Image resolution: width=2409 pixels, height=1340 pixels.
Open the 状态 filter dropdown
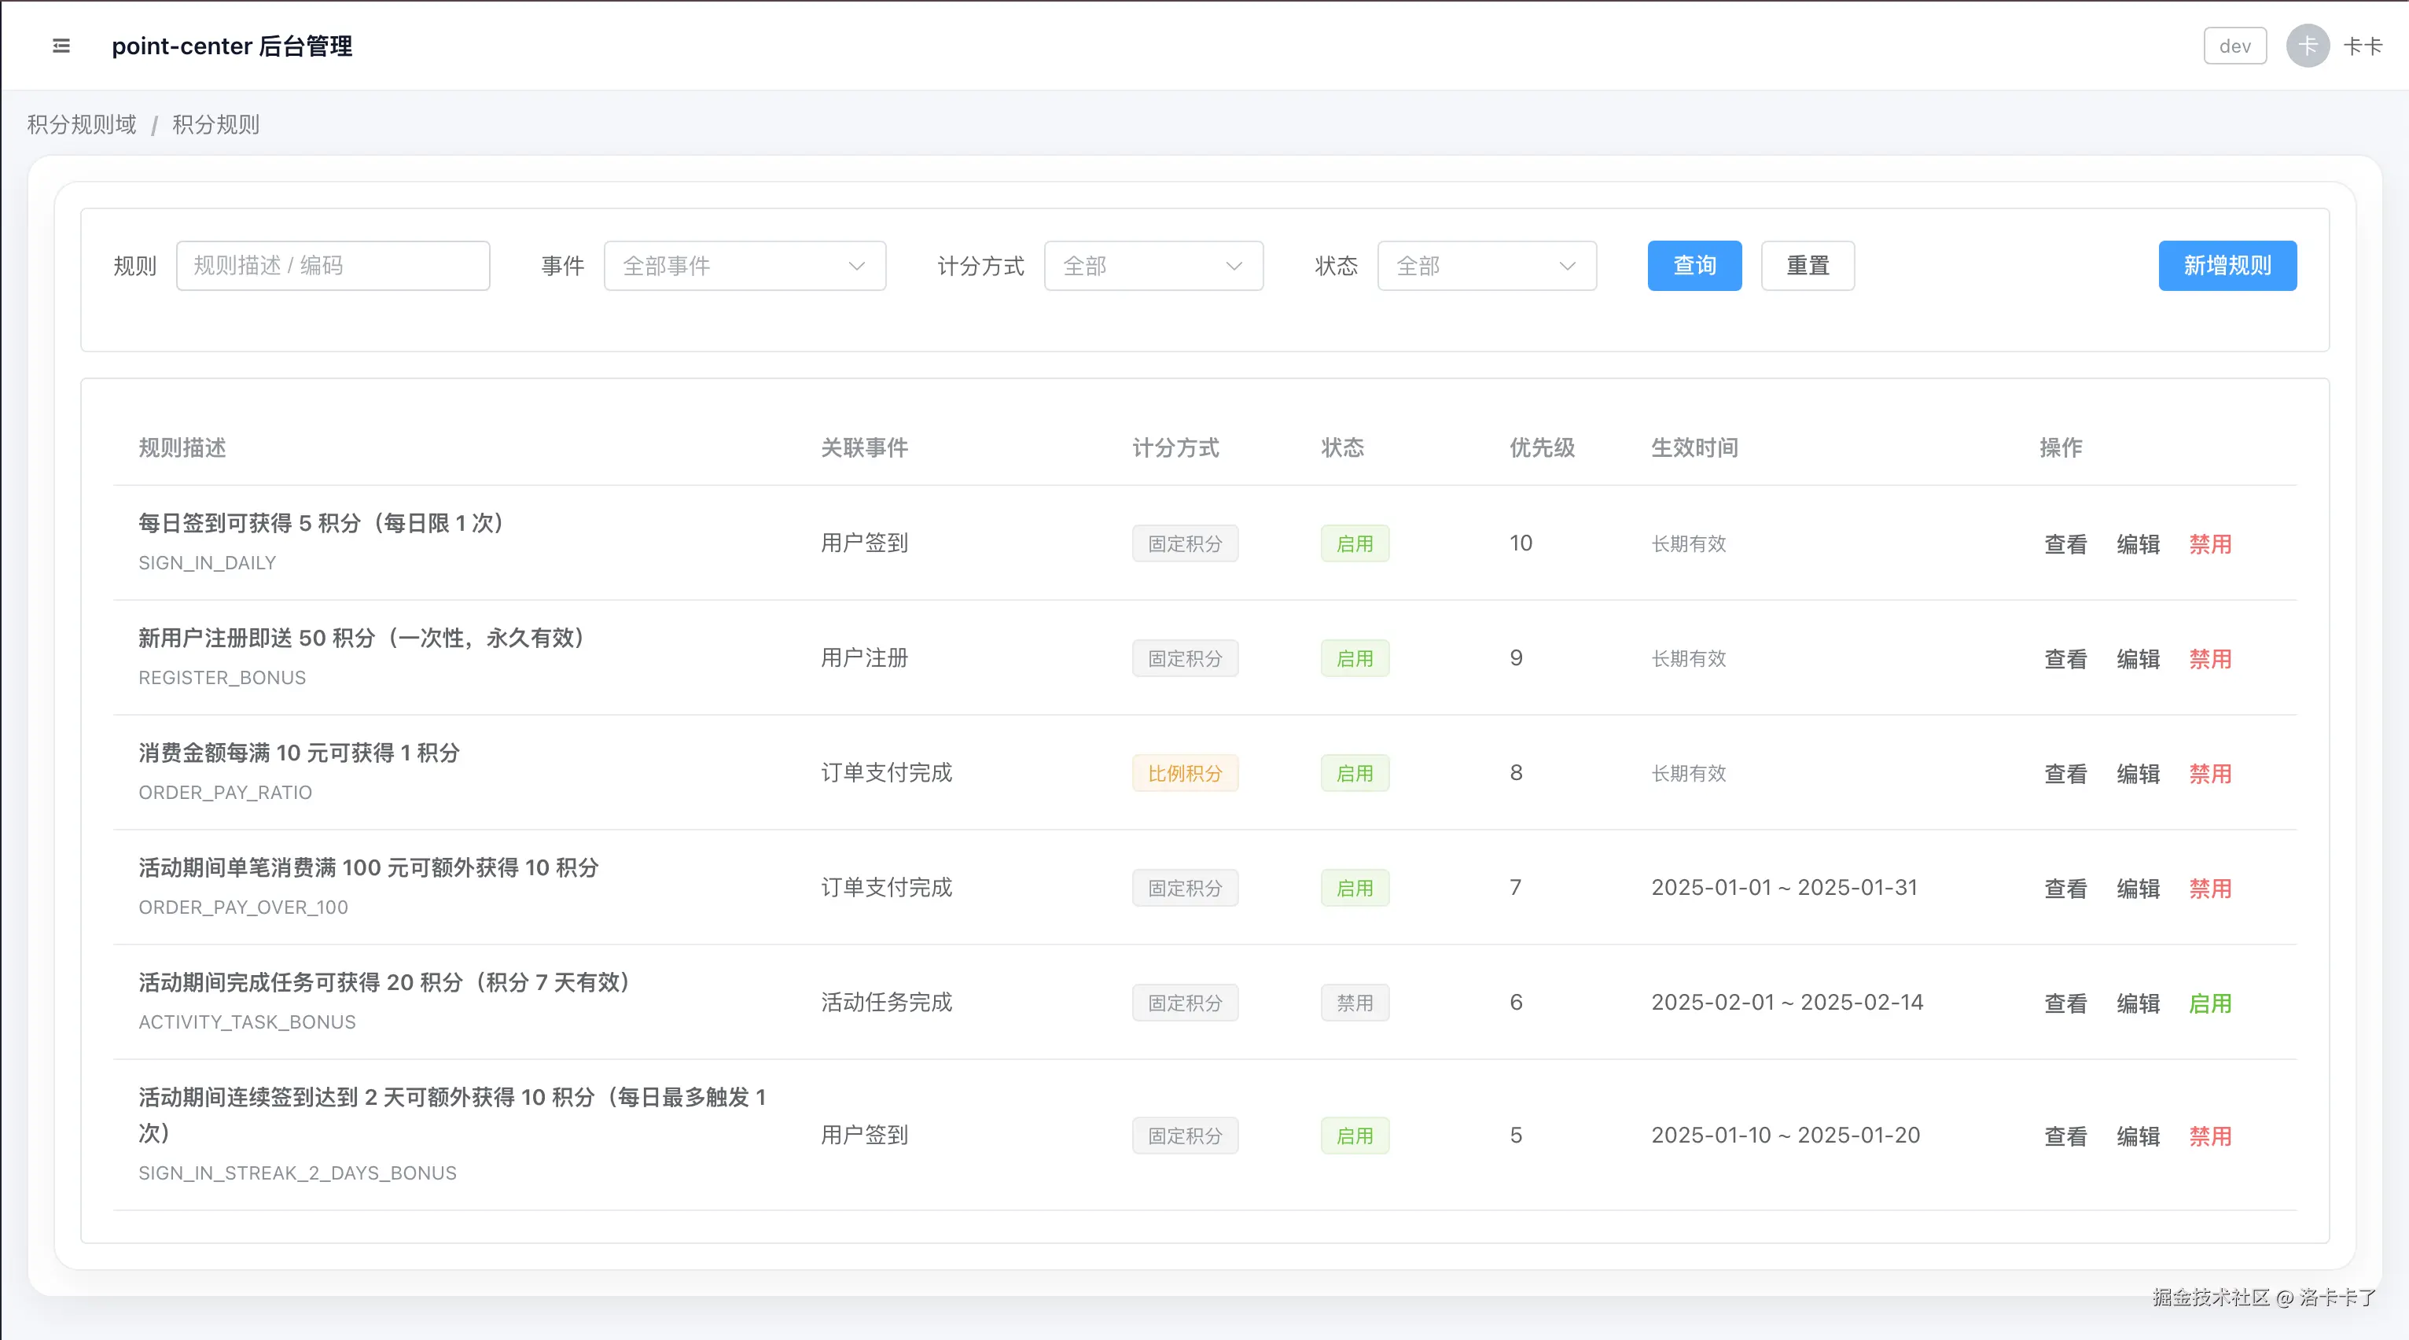[1486, 266]
